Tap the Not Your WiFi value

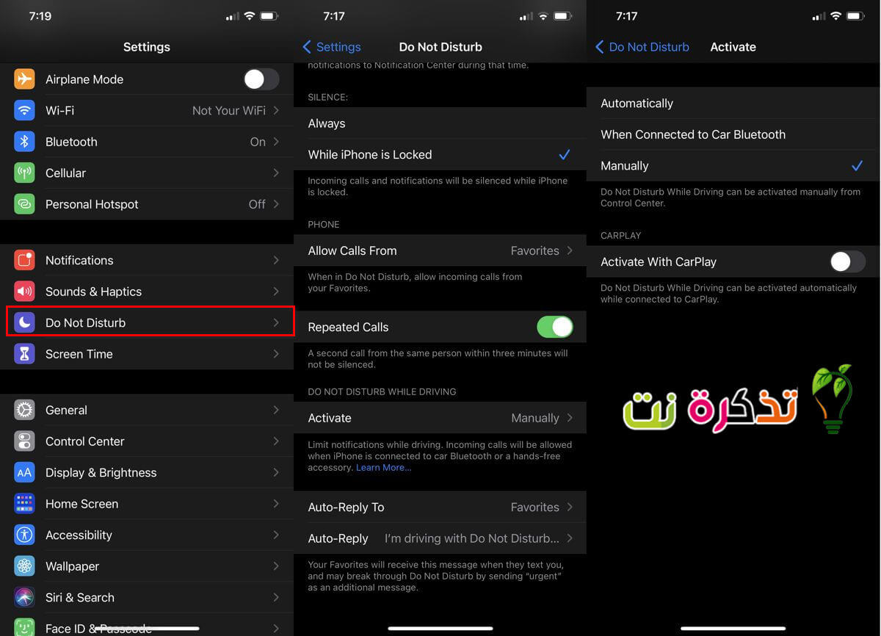pos(229,110)
